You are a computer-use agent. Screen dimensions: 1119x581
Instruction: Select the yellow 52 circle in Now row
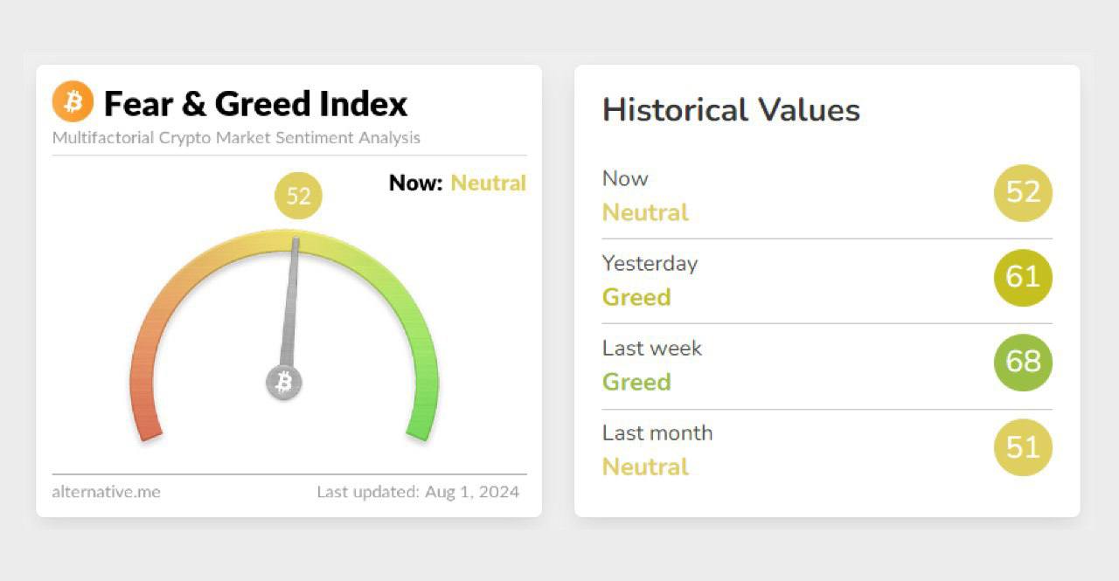[x=1023, y=192]
